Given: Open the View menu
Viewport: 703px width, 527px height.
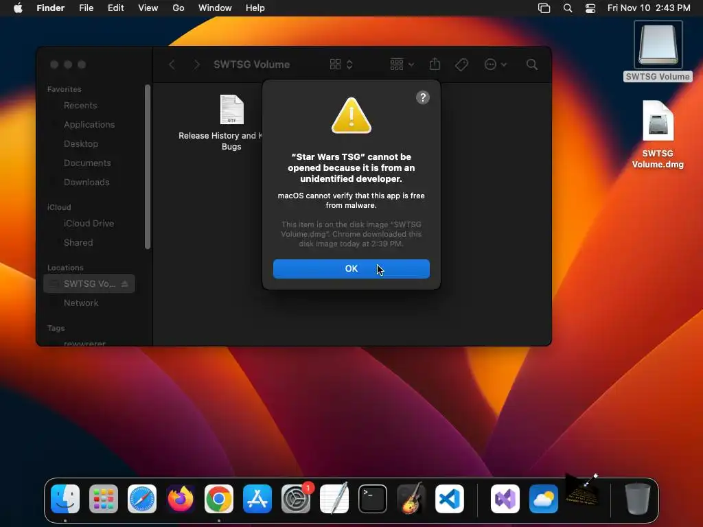Looking at the screenshot, I should click(x=148, y=8).
